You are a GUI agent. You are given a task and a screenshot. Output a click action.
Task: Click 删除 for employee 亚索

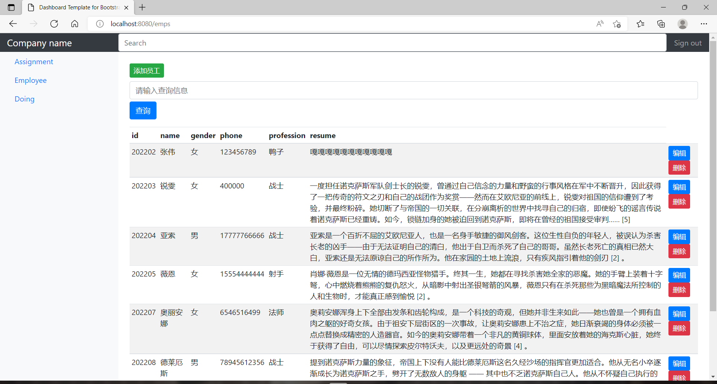click(x=679, y=252)
